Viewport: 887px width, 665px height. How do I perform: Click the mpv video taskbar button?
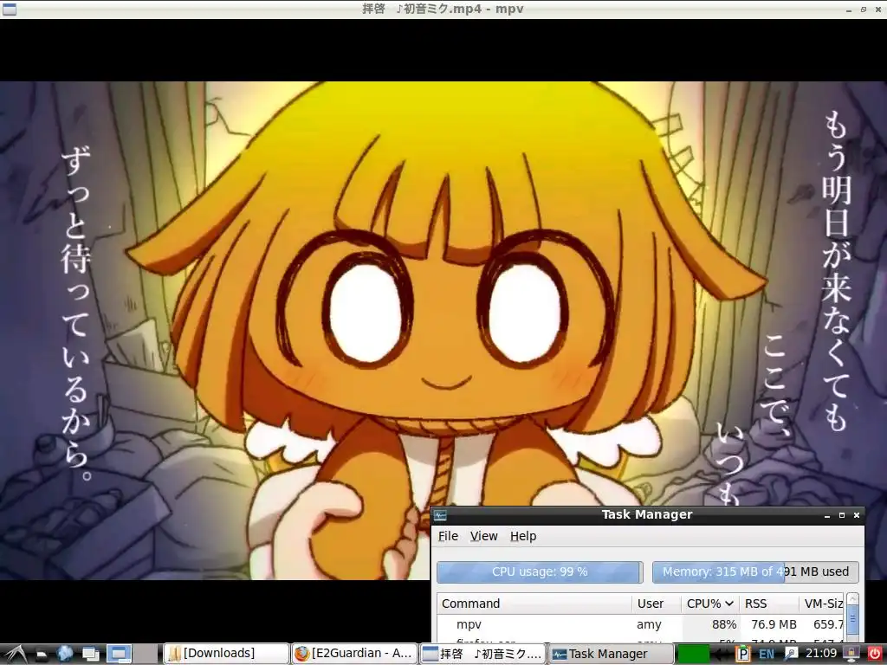pyautogui.click(x=483, y=654)
